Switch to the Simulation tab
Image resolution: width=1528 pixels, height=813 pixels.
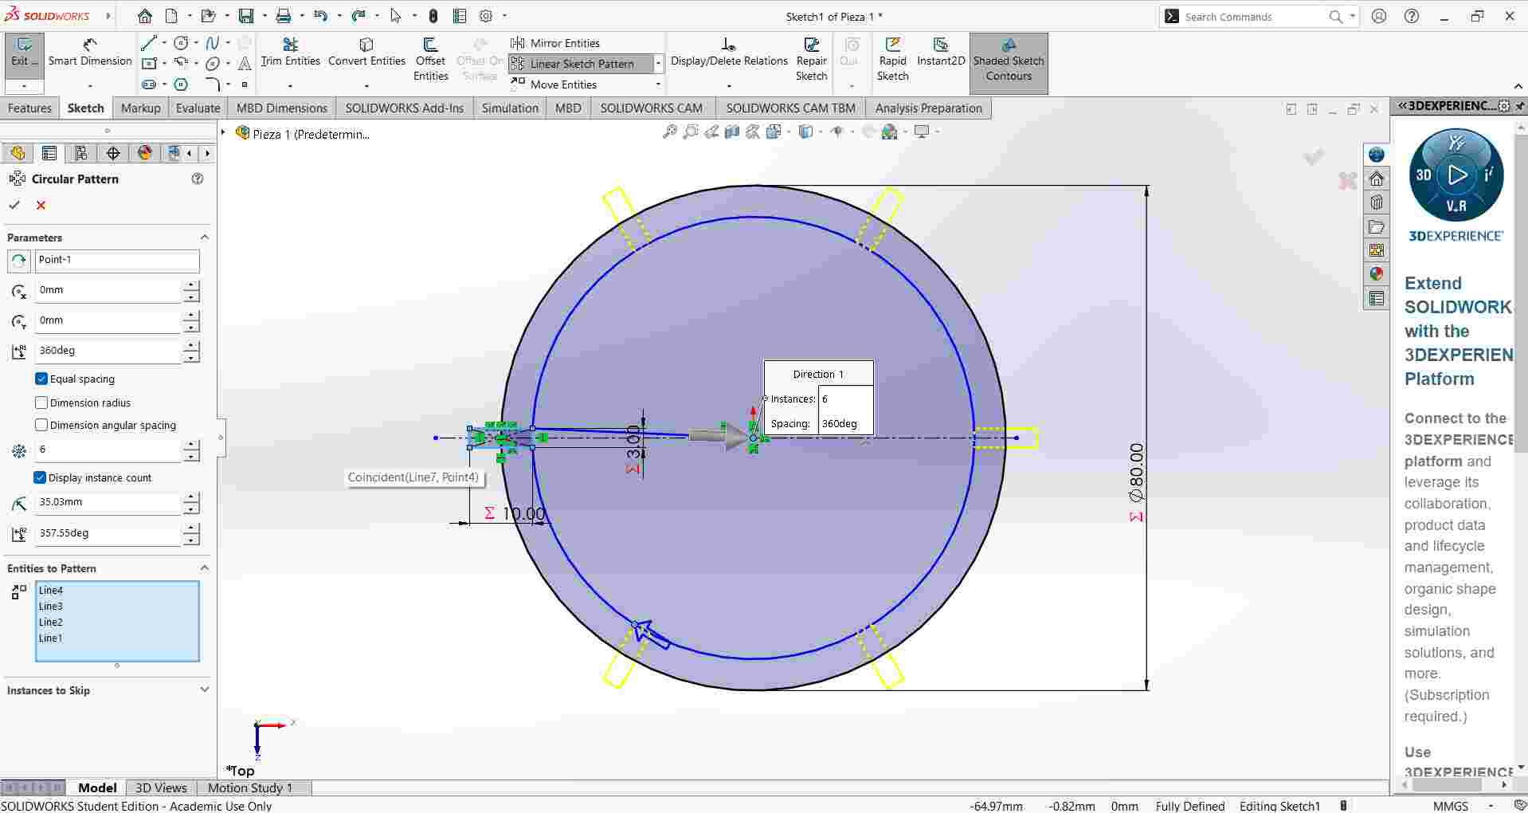click(x=510, y=108)
